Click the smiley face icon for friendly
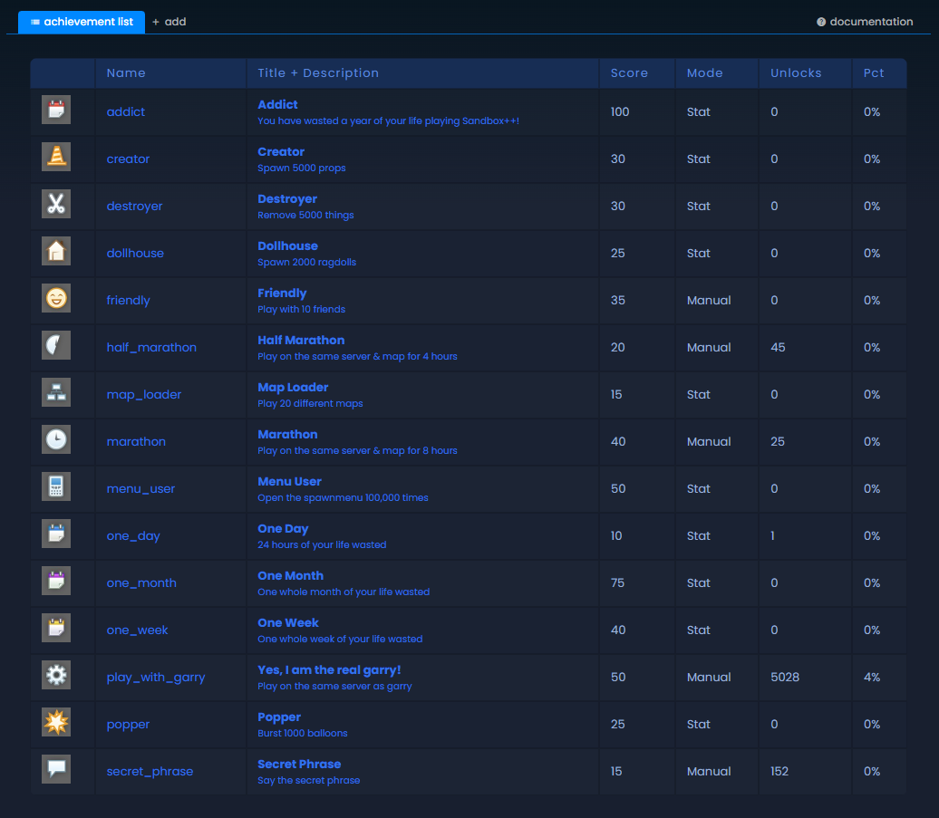The width and height of the screenshot is (939, 818). click(x=56, y=298)
